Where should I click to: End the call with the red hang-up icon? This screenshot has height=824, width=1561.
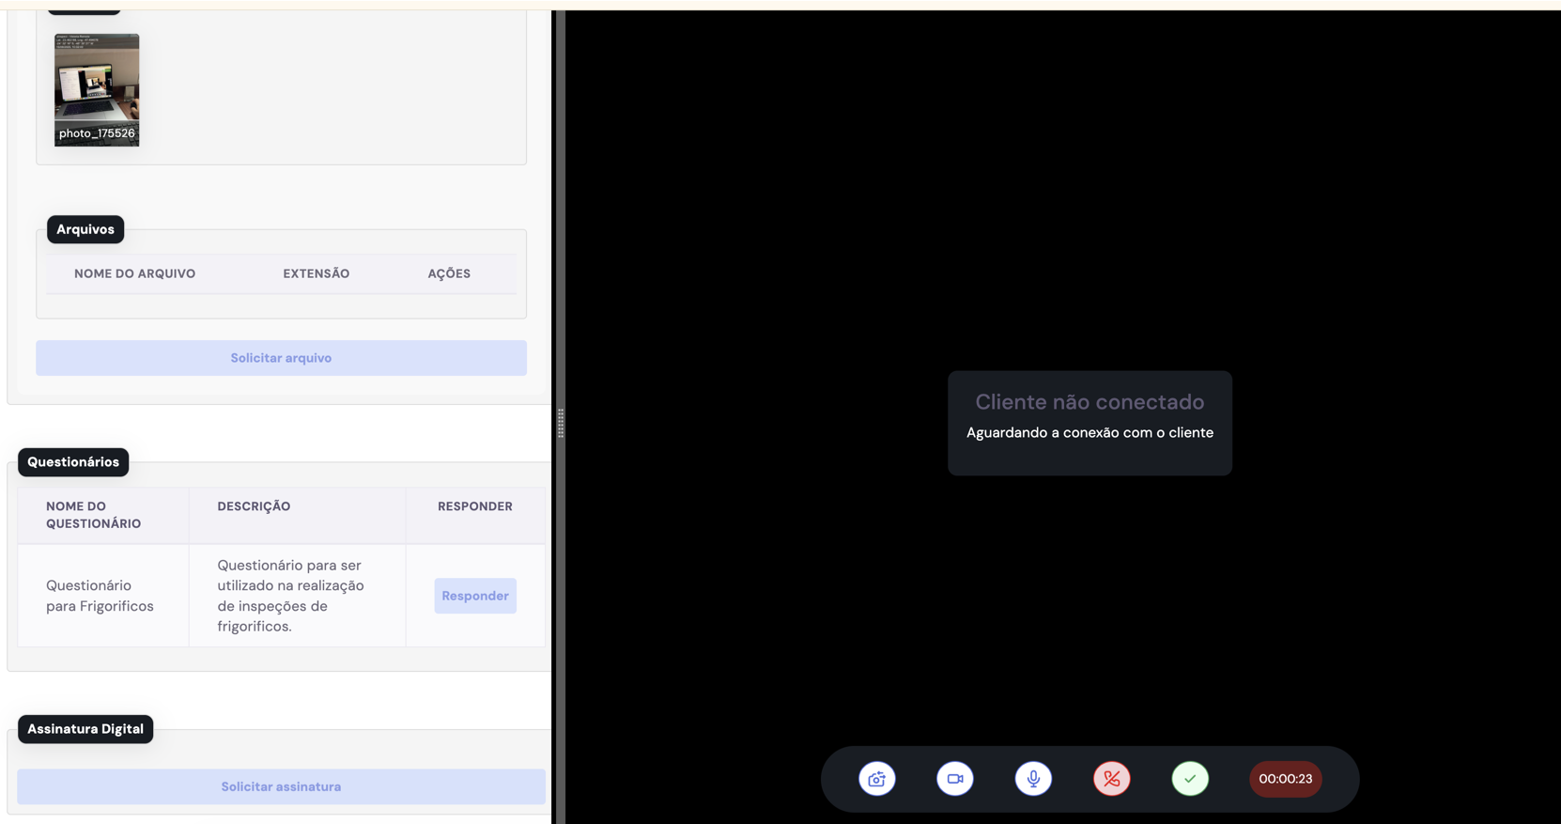(x=1112, y=779)
